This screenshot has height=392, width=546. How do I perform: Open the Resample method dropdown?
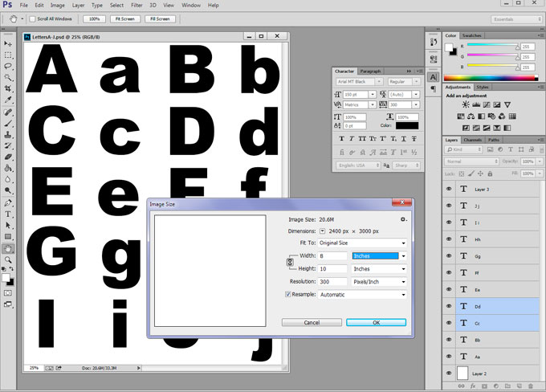[362, 295]
